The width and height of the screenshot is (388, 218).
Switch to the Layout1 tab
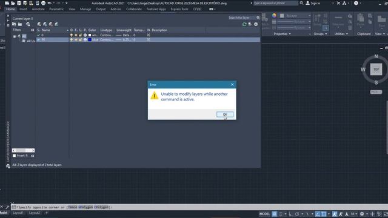[x=18, y=213]
